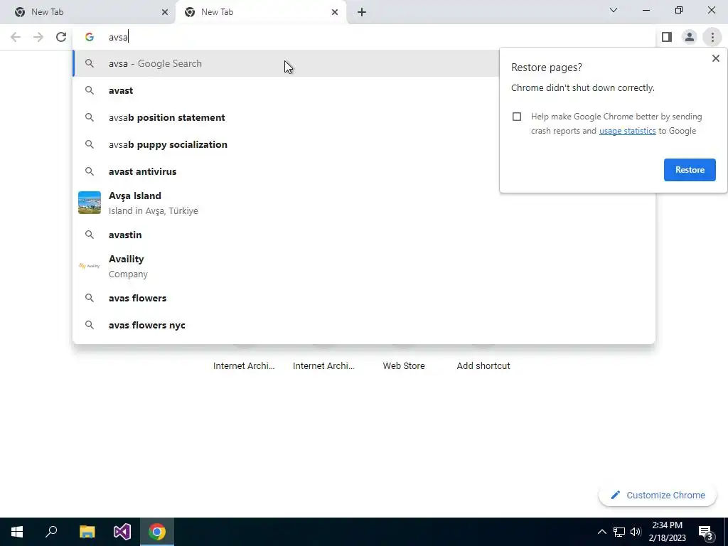Screen dimensions: 728x546
Task: Click search icon beside 'avas flowers nyc'
Action: pos(90,325)
